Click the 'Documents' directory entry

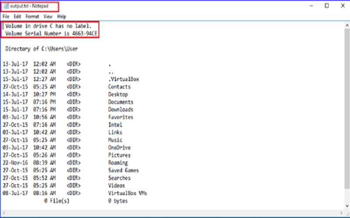121,102
